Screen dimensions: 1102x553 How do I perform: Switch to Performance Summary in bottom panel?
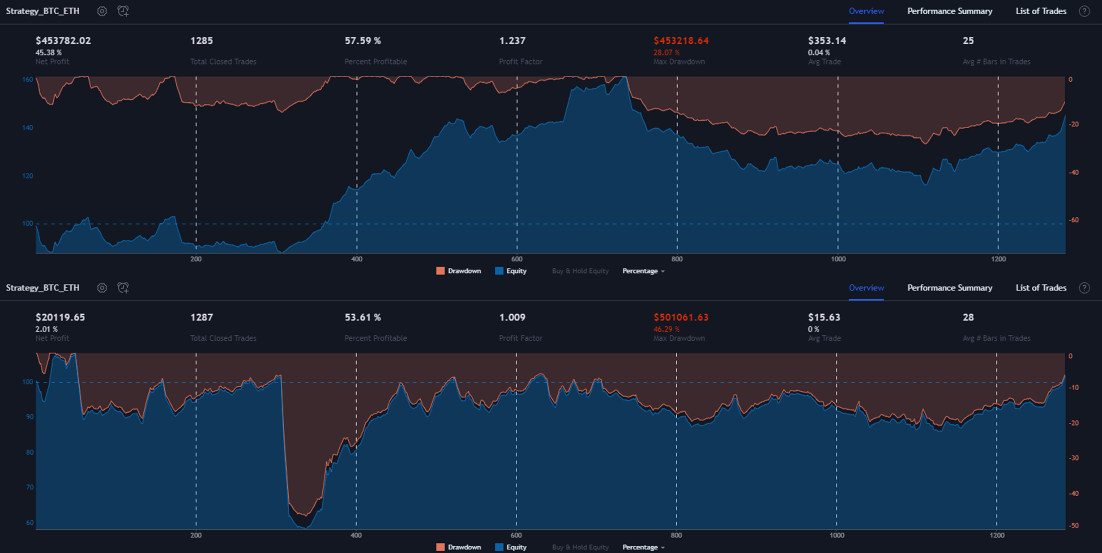pyautogui.click(x=949, y=288)
